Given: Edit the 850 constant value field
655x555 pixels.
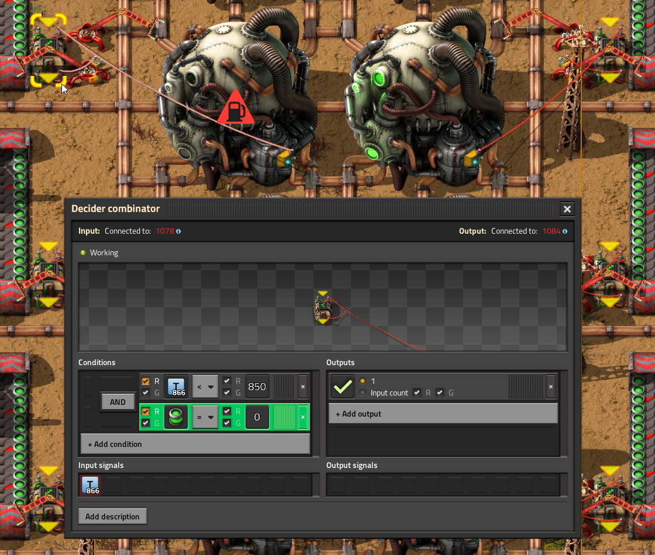Looking at the screenshot, I should tap(257, 387).
